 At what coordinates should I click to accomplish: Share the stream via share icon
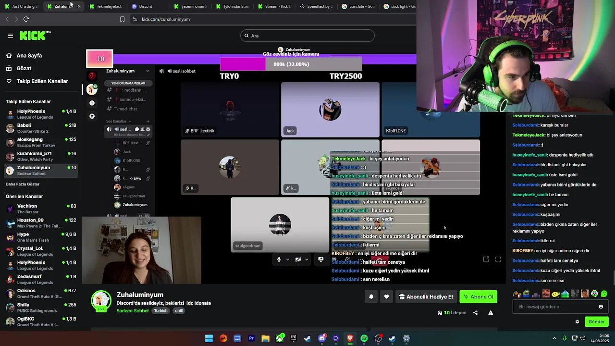[475, 313]
